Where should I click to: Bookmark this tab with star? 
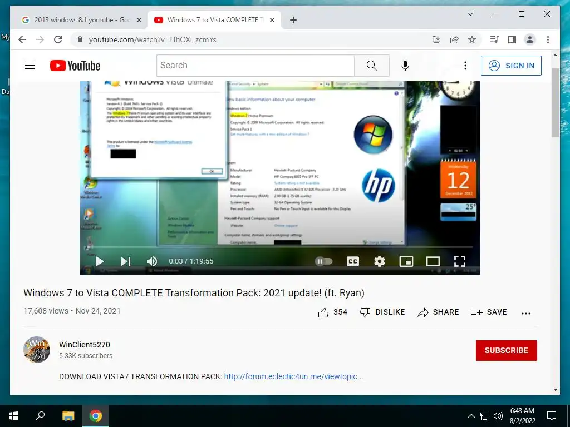(x=472, y=39)
